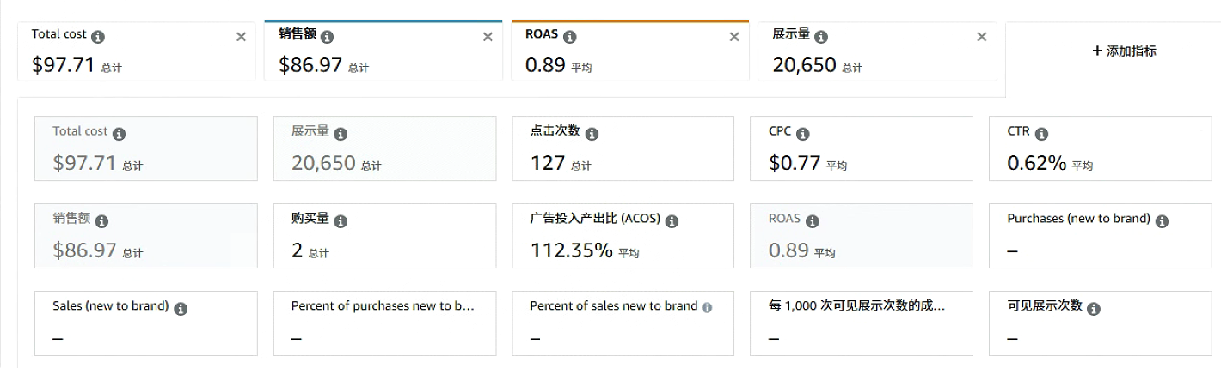
Task: Click info icon for Purchases (new to brand)
Action: coord(1162,221)
